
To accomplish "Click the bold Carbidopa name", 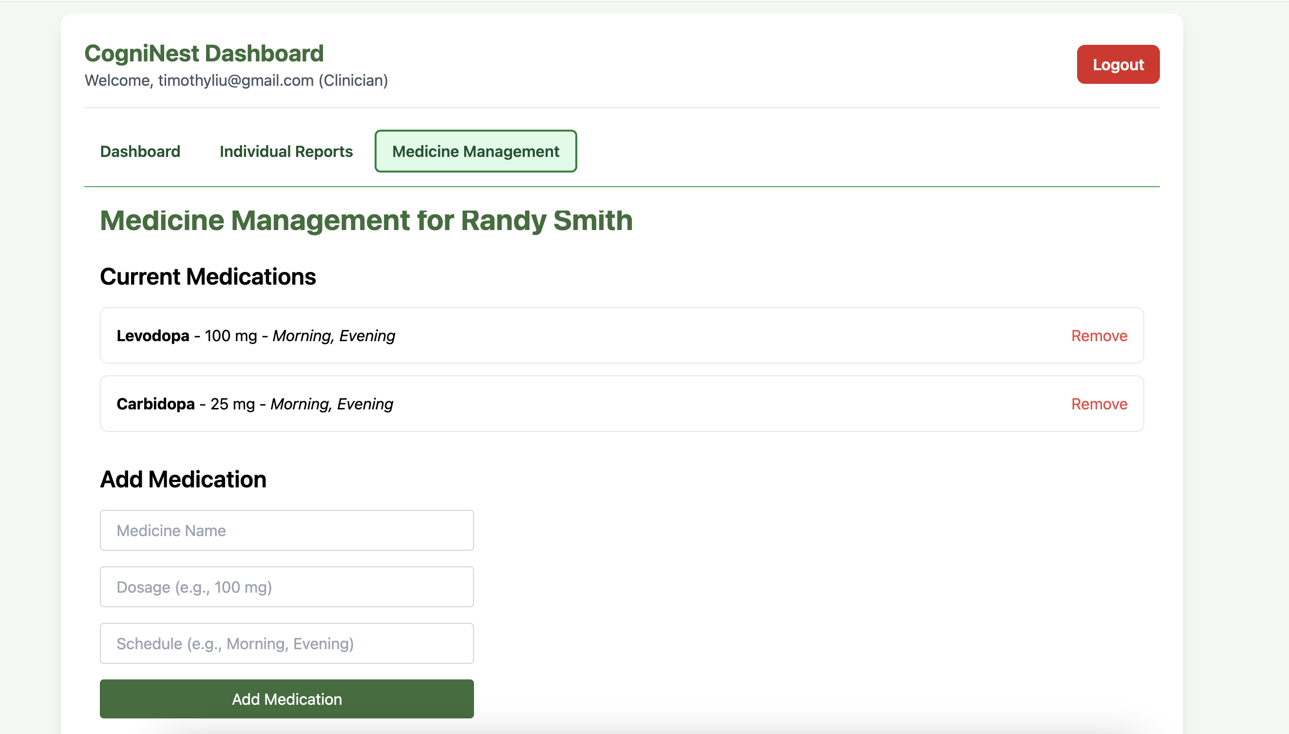I will click(x=156, y=404).
